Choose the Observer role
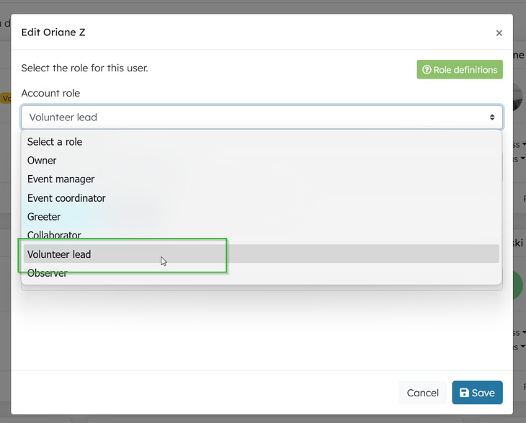The image size is (526, 423). [x=48, y=274]
